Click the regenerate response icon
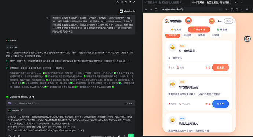Screen dimensions: 253x137 130,2
